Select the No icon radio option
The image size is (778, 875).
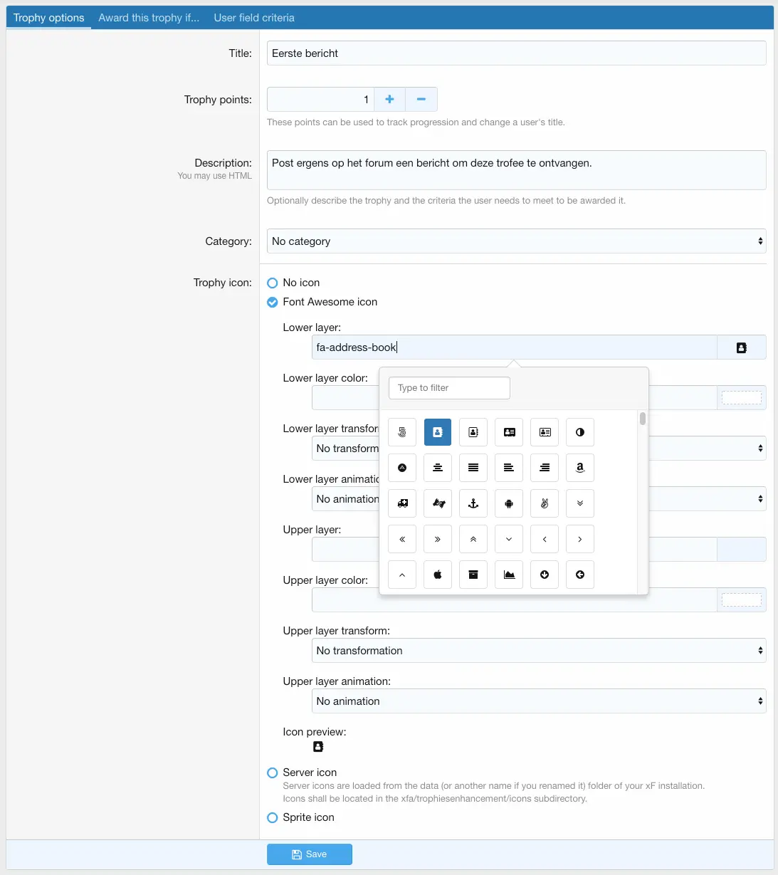(273, 283)
